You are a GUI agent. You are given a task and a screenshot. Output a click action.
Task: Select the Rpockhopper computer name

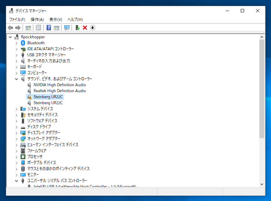[x=33, y=37]
